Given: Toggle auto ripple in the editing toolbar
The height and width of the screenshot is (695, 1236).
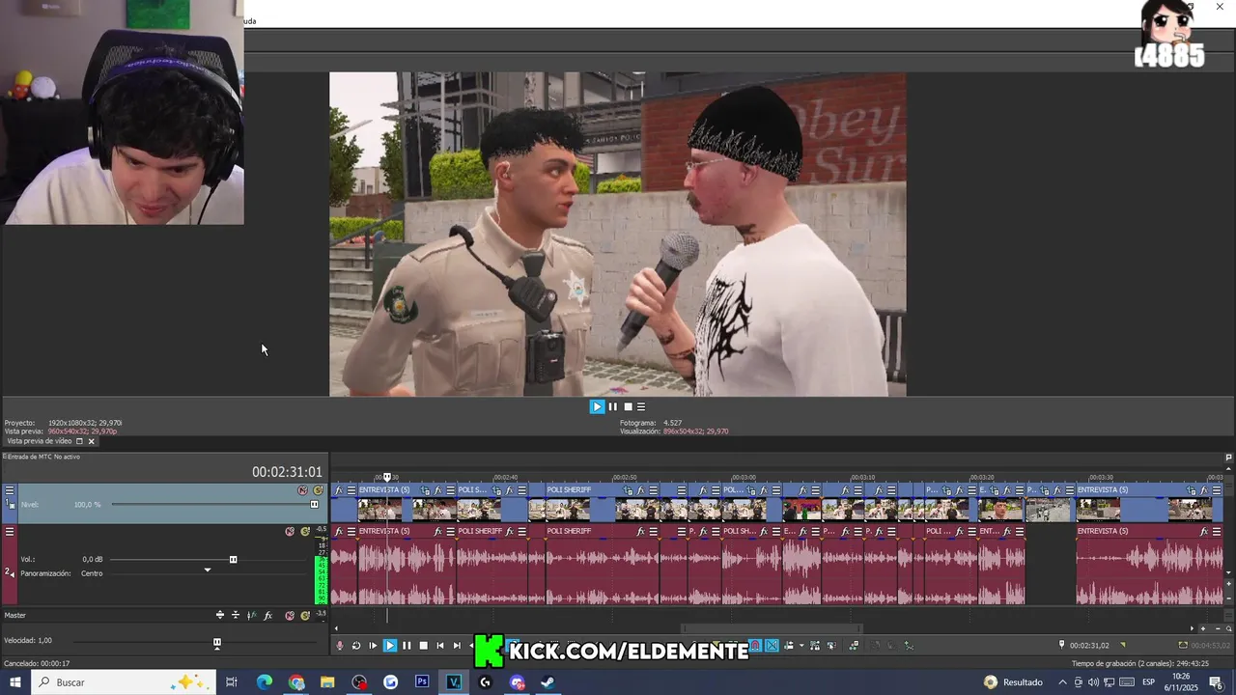Looking at the screenshot, I should coord(789,646).
